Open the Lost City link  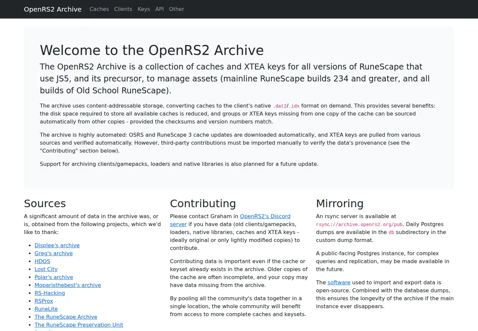point(46,269)
